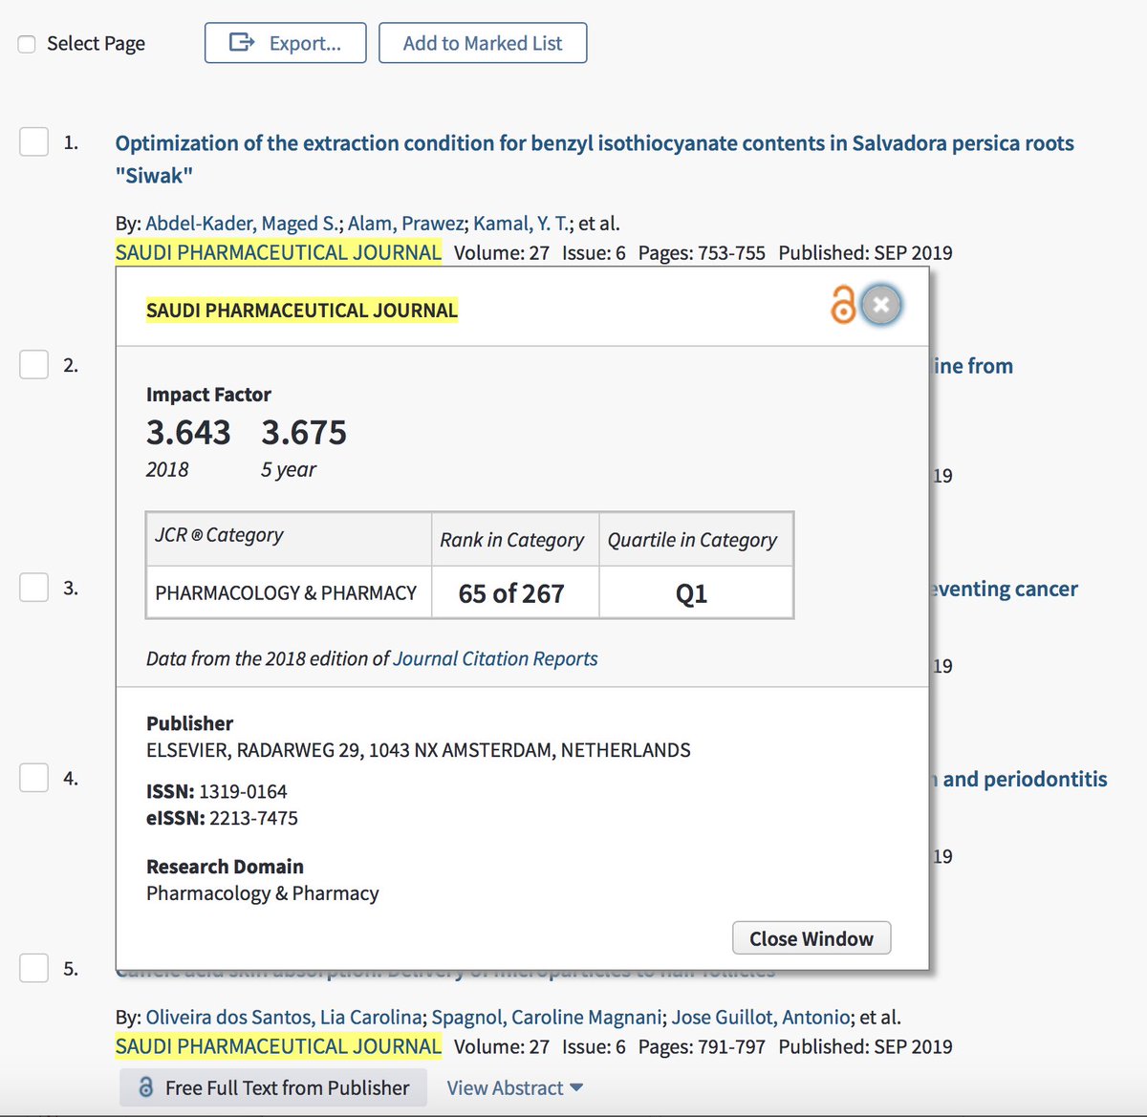Open author Jose Guillot, Antonio
1147x1117 pixels.
[x=761, y=1017]
